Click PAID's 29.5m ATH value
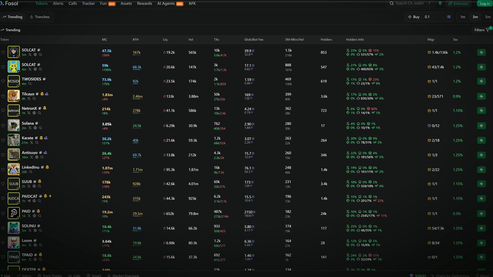 click(x=137, y=214)
